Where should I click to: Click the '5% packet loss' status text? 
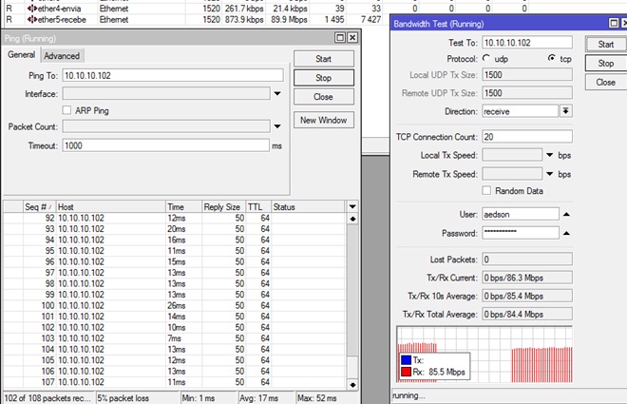click(x=123, y=398)
